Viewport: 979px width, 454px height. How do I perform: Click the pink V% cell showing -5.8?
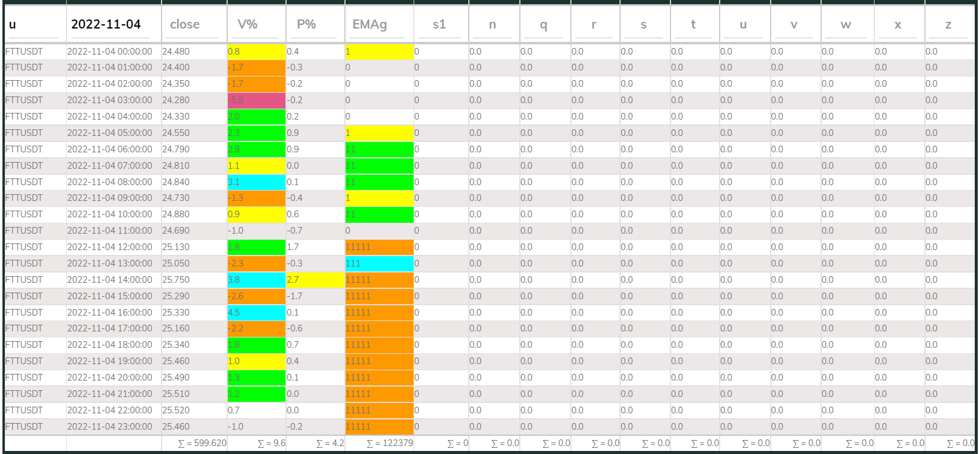click(x=256, y=100)
